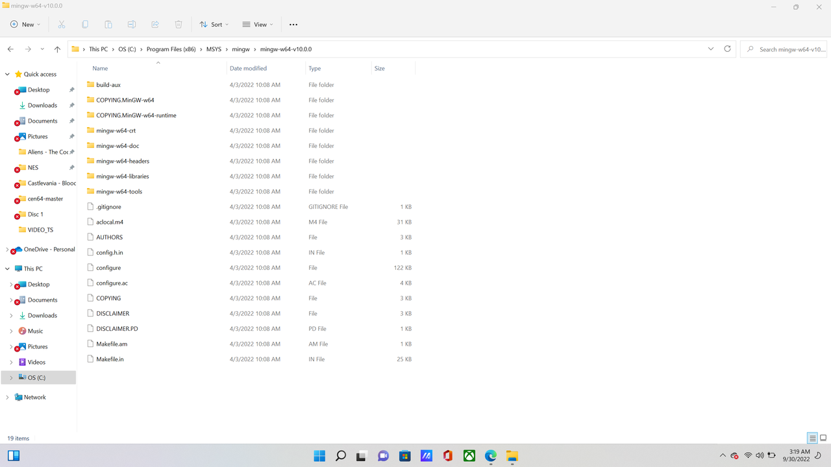831x467 pixels.
Task: Click File Explorer icon in taskbar
Action: (512, 456)
